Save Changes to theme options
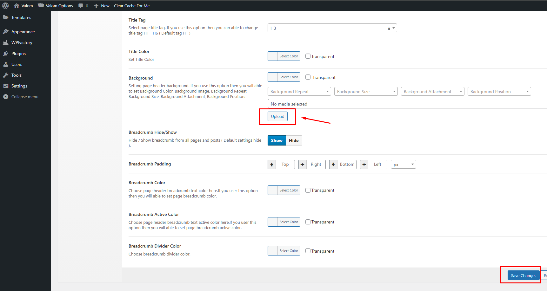This screenshot has width=547, height=291. tap(523, 275)
